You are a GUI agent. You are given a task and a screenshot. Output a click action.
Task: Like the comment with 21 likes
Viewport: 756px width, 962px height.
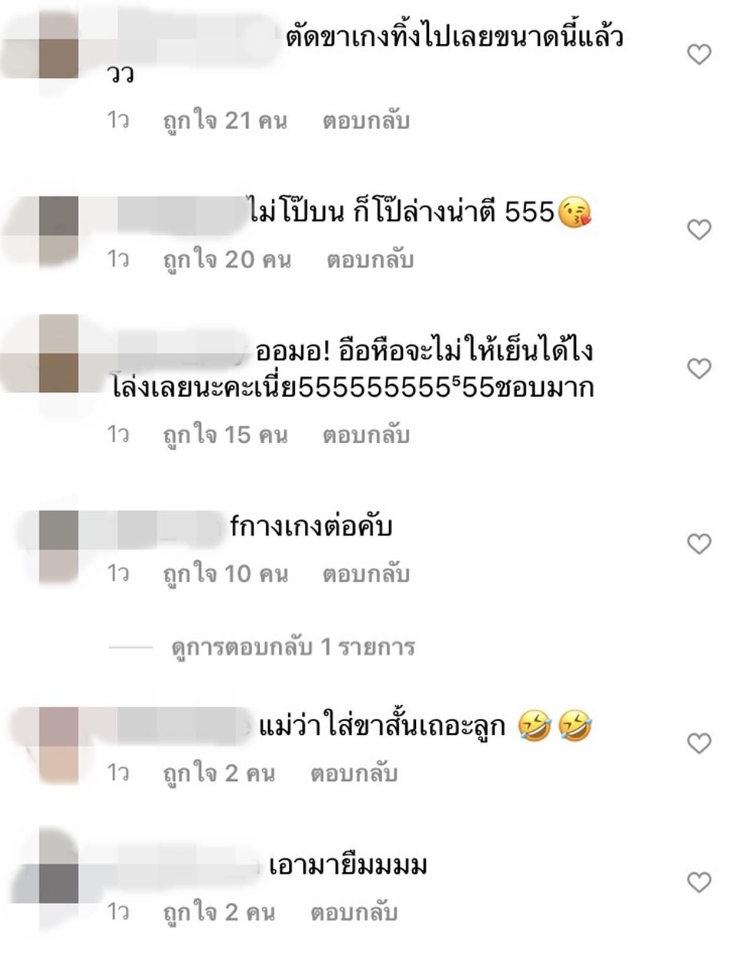point(699,55)
